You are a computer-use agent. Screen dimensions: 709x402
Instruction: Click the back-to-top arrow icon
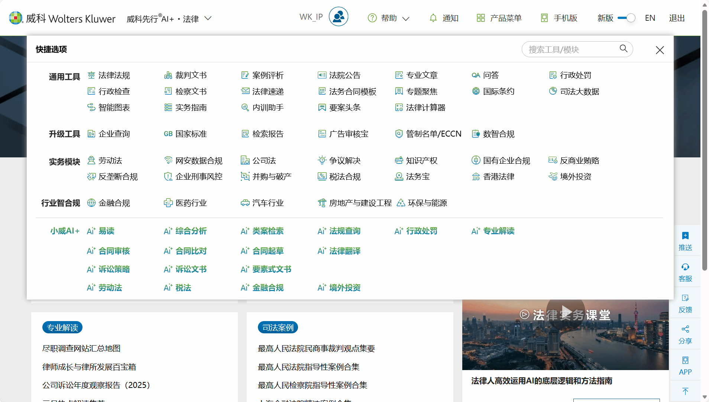pyautogui.click(x=685, y=391)
